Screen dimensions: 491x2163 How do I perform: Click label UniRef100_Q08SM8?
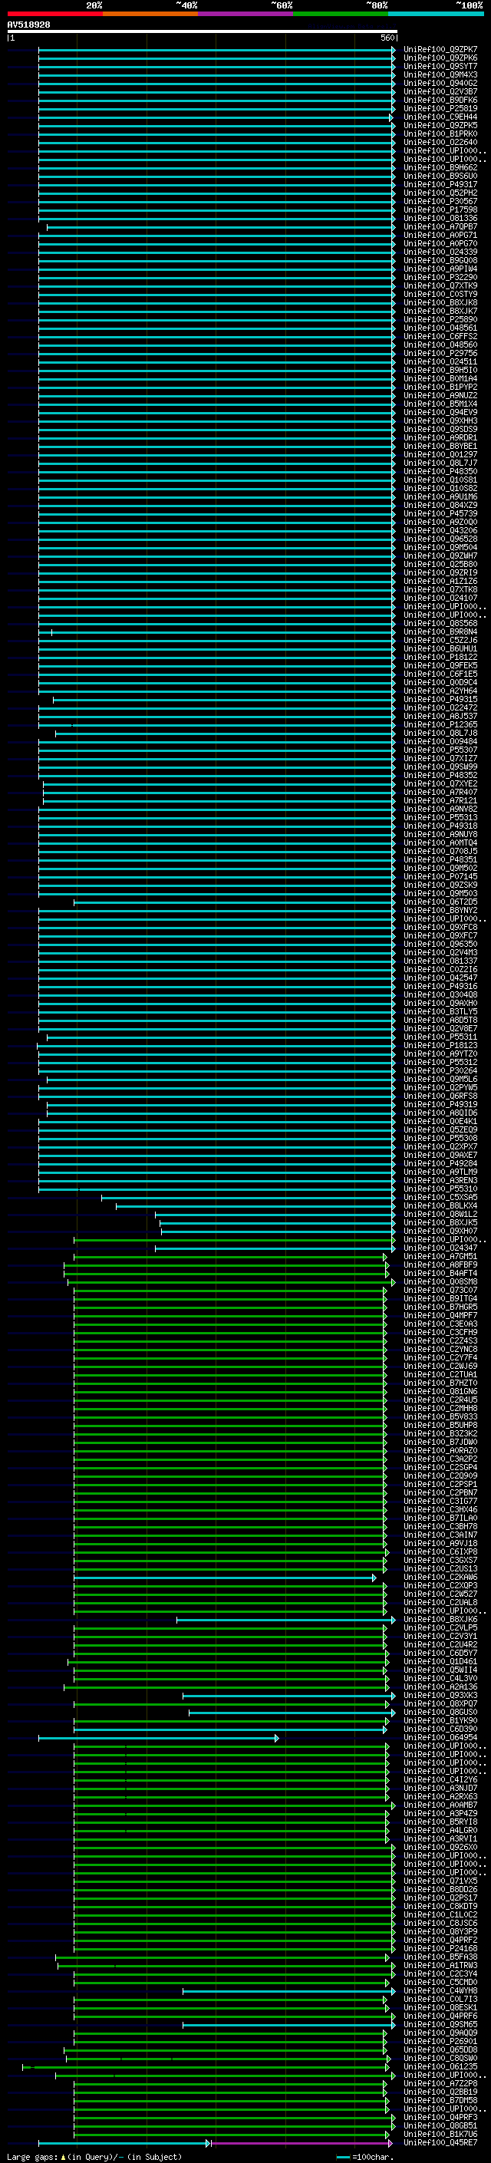(x=440, y=1282)
